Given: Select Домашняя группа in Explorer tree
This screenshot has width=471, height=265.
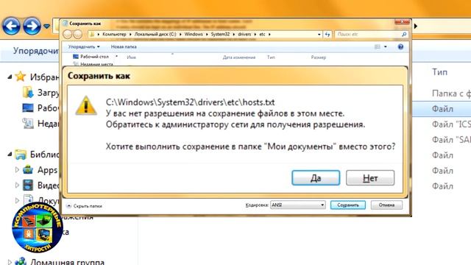Looking at the screenshot, I should 67,262.
